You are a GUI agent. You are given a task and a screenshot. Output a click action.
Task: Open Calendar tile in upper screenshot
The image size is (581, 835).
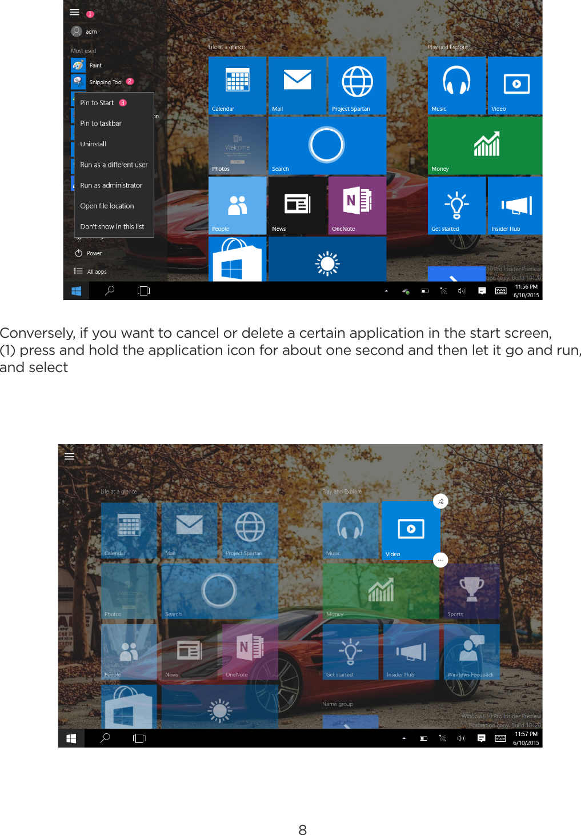click(x=238, y=86)
